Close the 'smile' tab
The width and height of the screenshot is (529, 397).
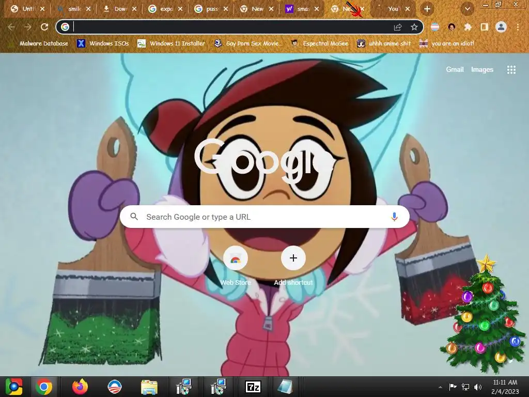[88, 9]
